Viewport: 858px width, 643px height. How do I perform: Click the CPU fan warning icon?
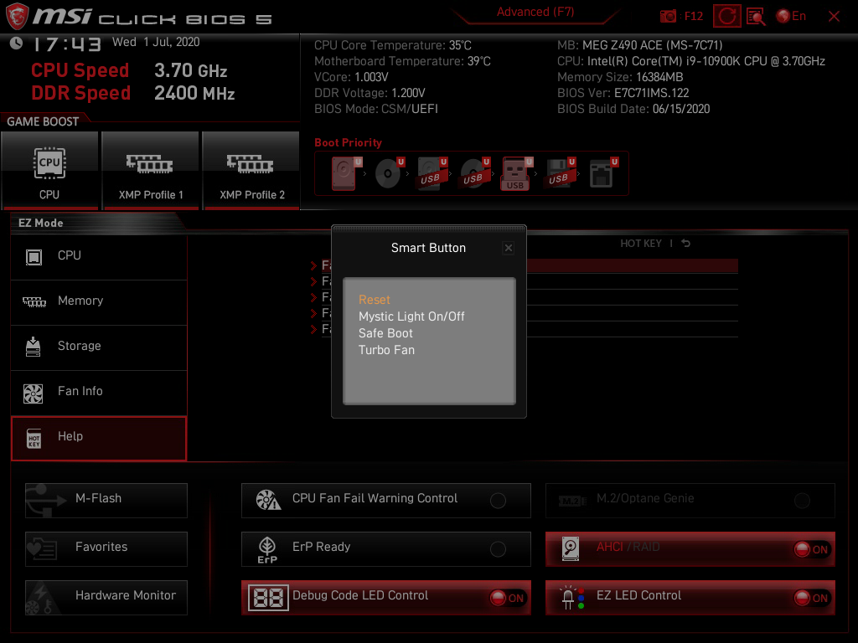pos(268,500)
